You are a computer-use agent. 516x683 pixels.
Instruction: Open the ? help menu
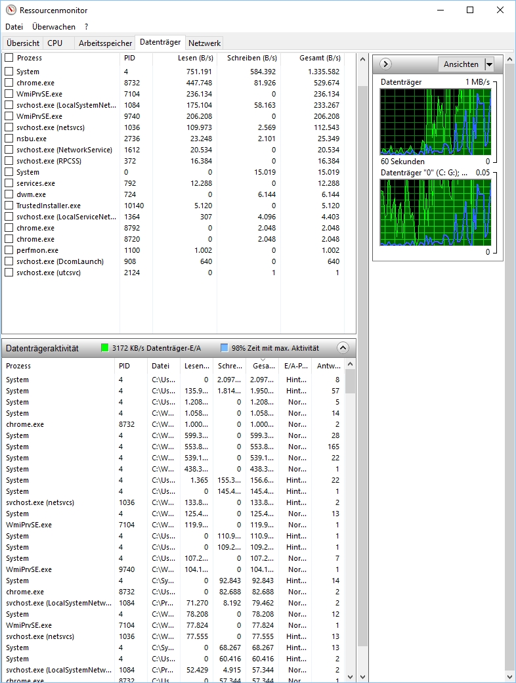[x=86, y=26]
